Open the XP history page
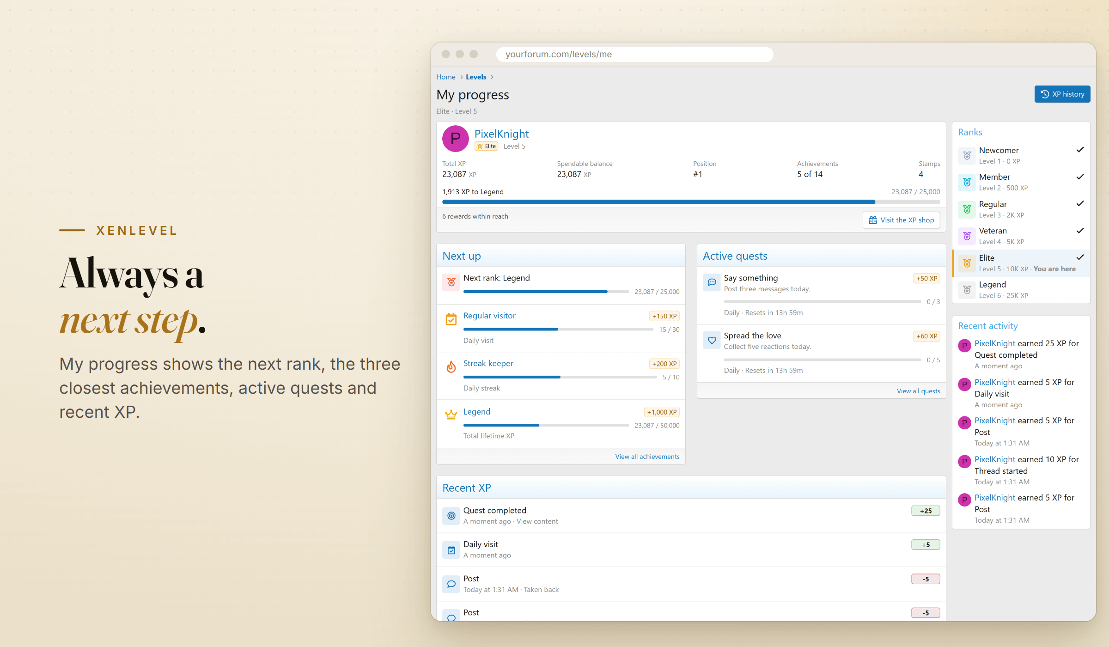This screenshot has width=1109, height=647. pyautogui.click(x=1062, y=94)
